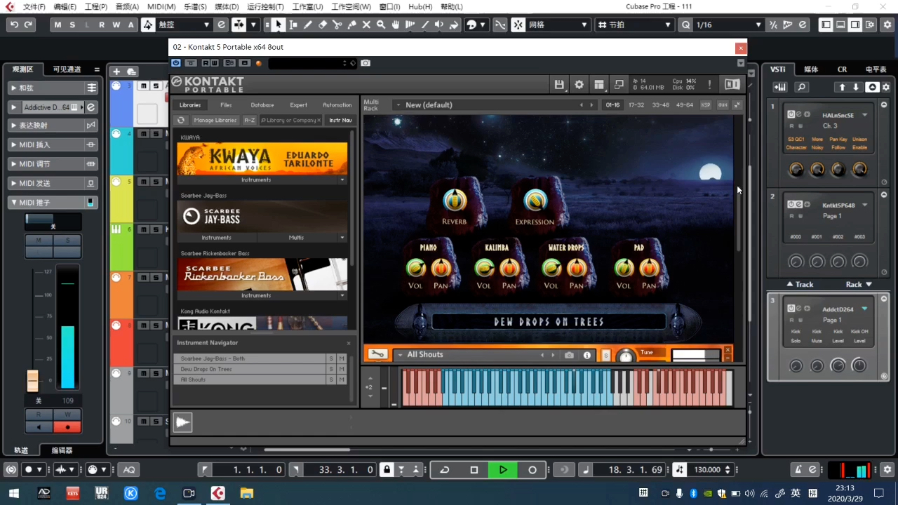This screenshot has width=898, height=505.
Task: Select the Draw pencil tool
Action: tap(308, 25)
